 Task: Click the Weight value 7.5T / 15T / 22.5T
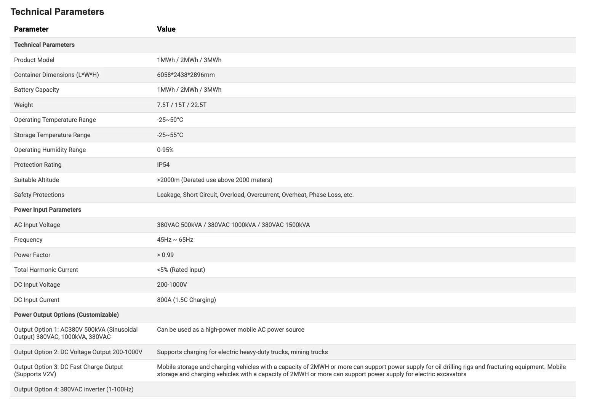click(x=182, y=105)
